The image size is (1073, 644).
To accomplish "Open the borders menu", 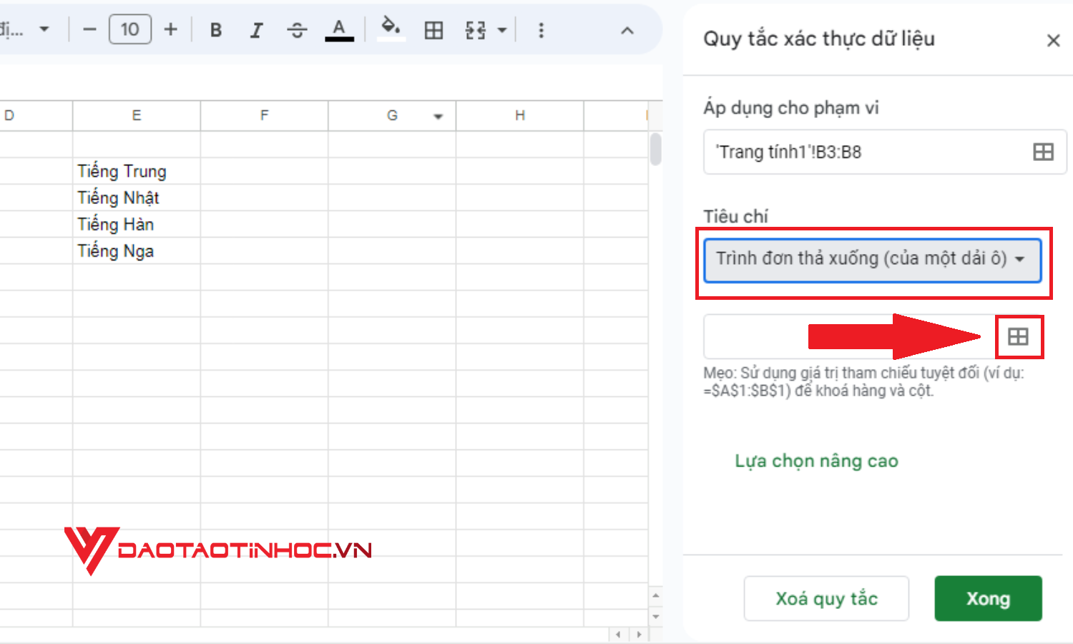I will pyautogui.click(x=434, y=29).
